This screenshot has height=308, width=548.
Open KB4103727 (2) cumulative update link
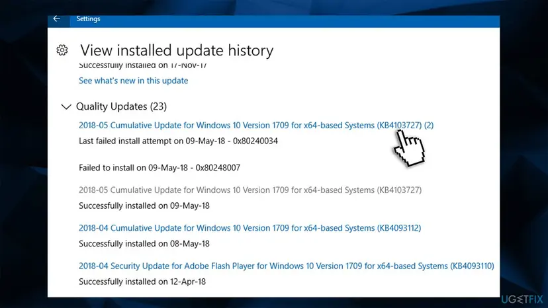click(256, 126)
